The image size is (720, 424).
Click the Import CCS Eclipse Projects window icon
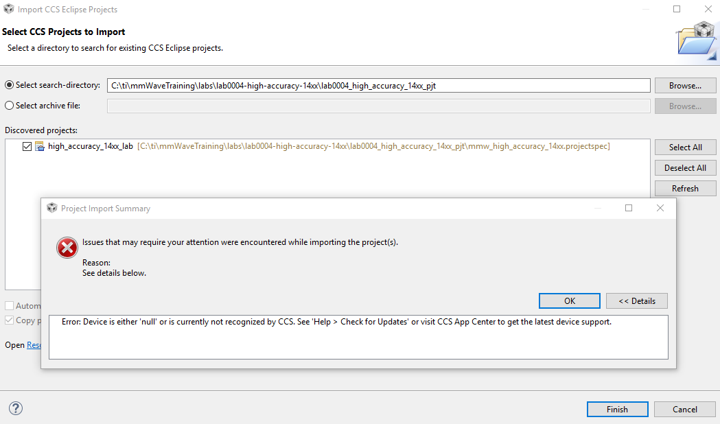pos(8,9)
